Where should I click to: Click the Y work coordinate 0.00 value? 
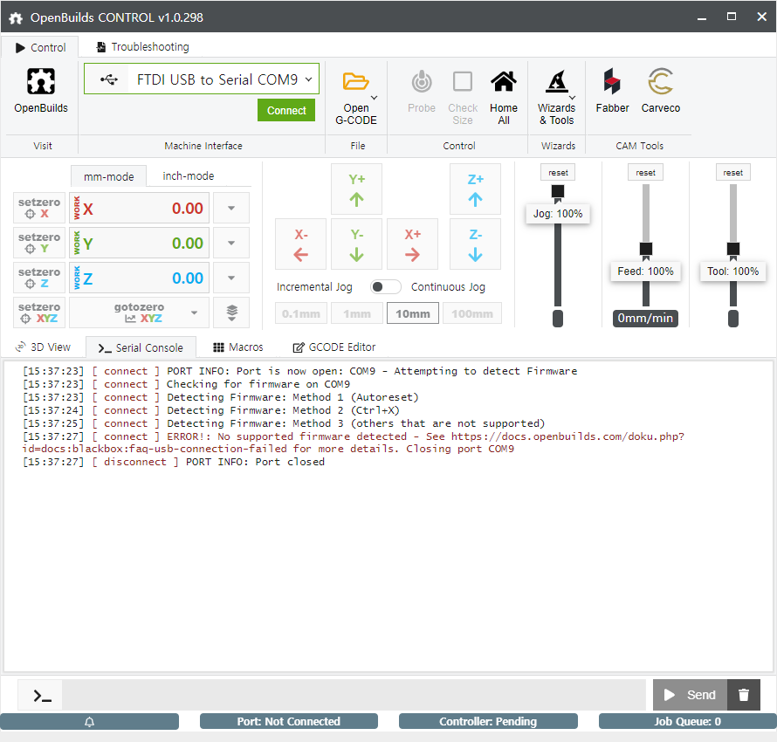click(188, 244)
